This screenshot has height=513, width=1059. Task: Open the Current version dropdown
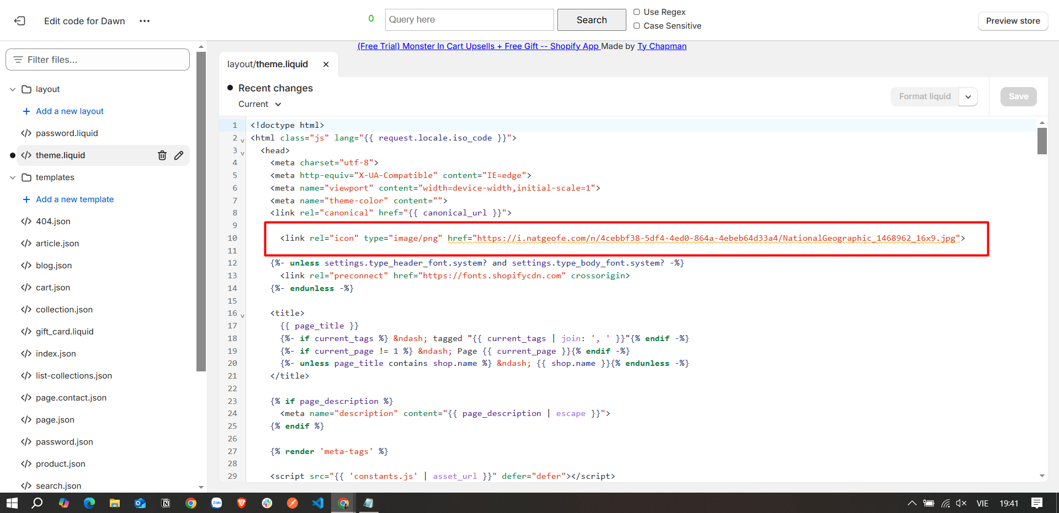260,104
